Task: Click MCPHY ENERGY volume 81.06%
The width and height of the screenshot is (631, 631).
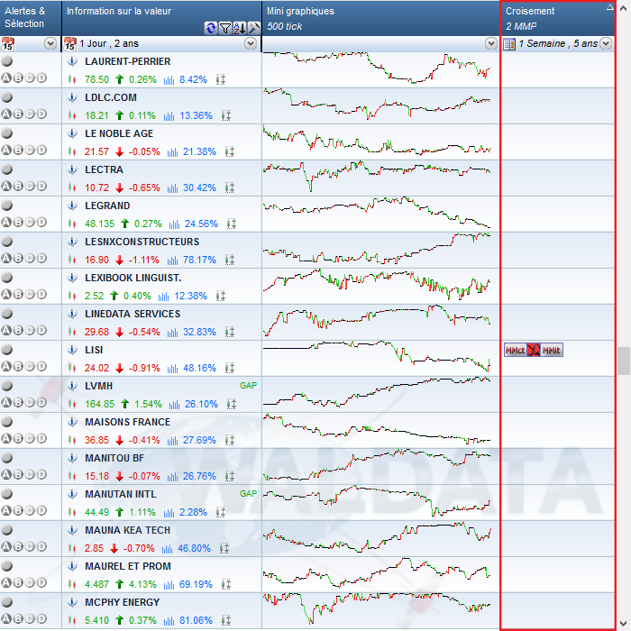Action: point(196,620)
